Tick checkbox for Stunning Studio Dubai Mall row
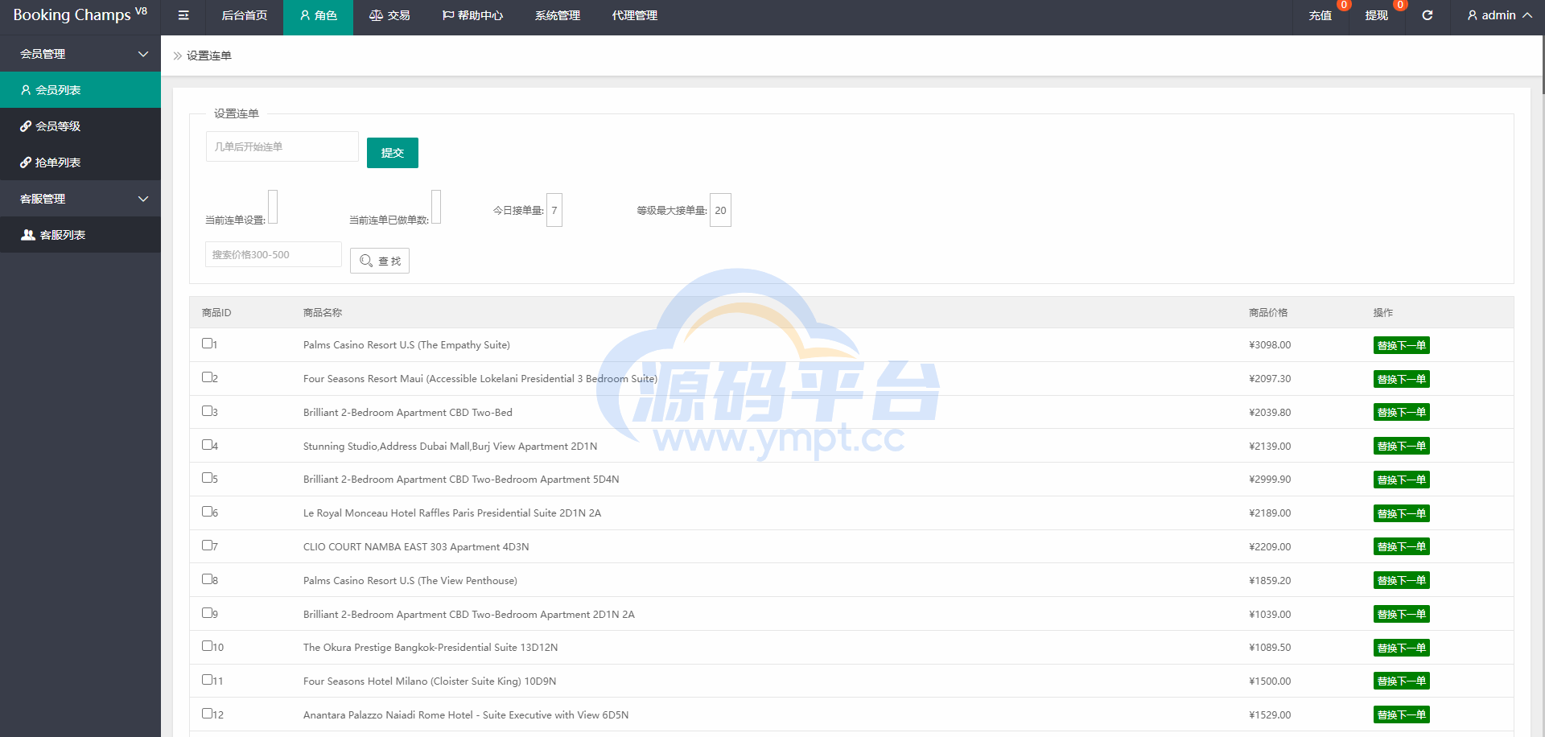Image resolution: width=1545 pixels, height=737 pixels. coord(207,445)
